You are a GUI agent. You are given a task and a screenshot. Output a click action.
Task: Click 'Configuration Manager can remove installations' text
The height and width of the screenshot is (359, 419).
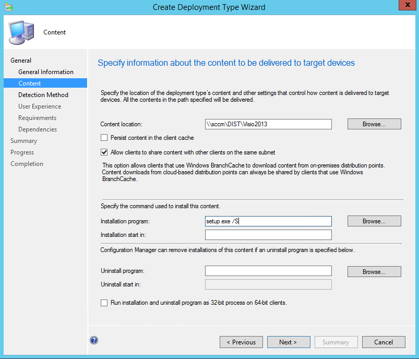click(228, 250)
